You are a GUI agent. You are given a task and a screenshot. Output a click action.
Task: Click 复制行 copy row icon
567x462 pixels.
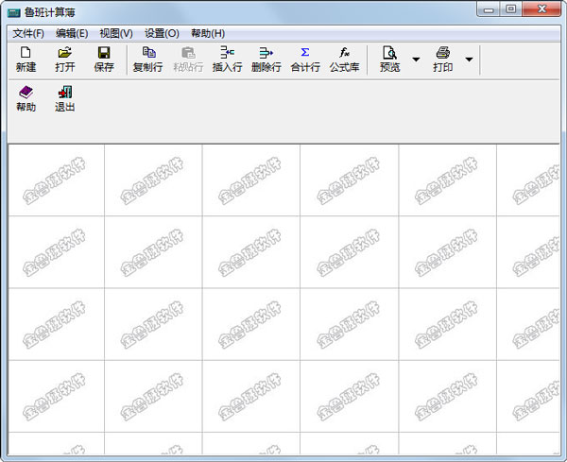pos(148,60)
